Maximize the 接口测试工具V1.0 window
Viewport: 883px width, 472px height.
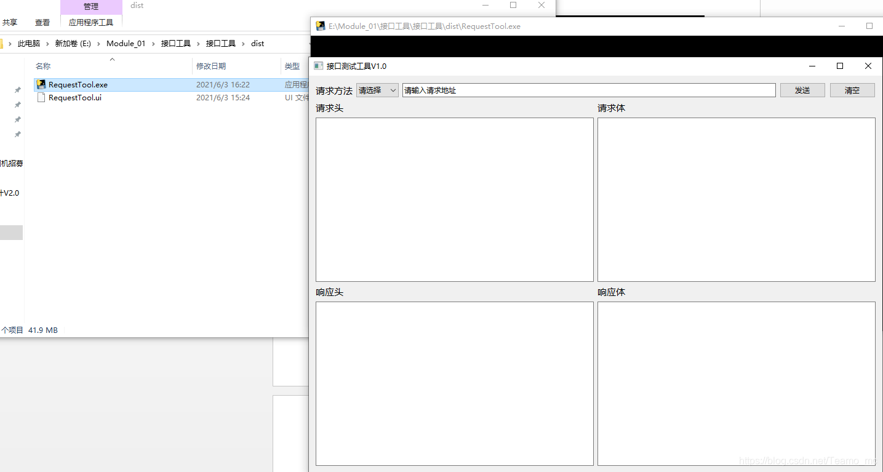click(x=840, y=66)
